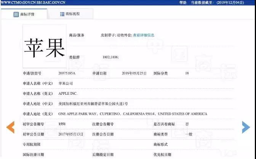Click the 商标形式 label
256x159 pixels.
coord(160,144)
